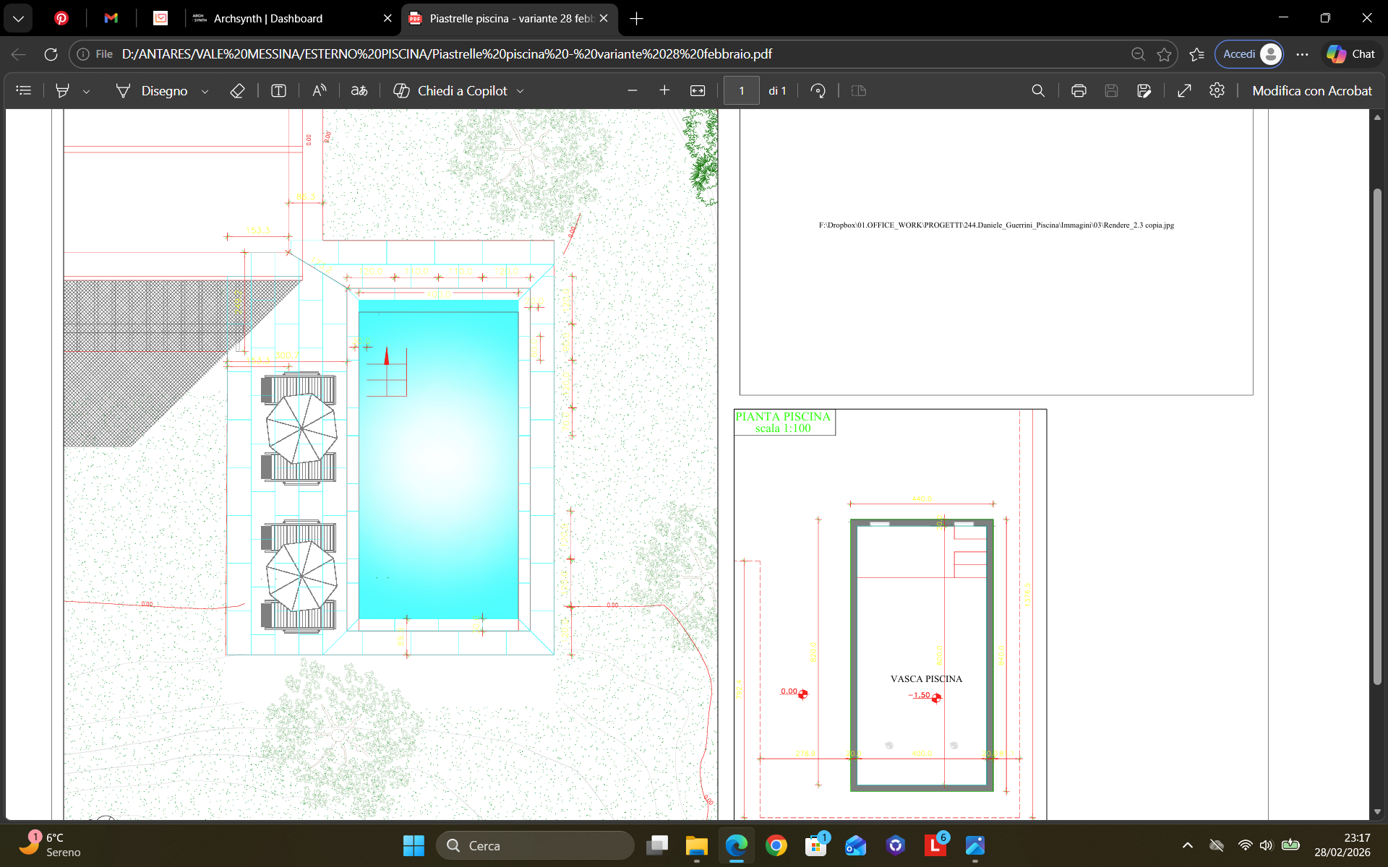Open PDF viewer settings gear
The width and height of the screenshot is (1388, 867).
[1217, 90]
